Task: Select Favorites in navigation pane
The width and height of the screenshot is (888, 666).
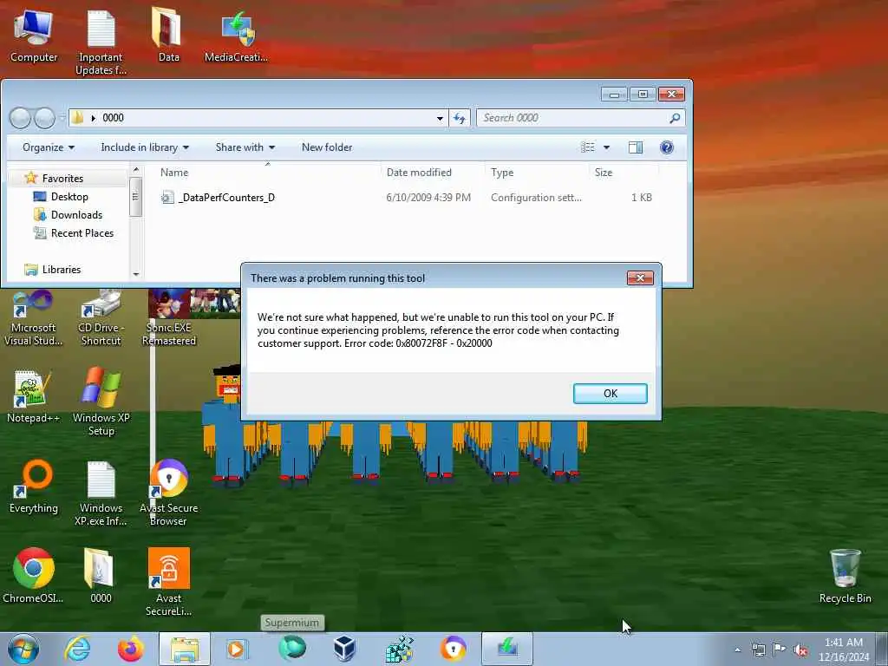Action: [62, 179]
